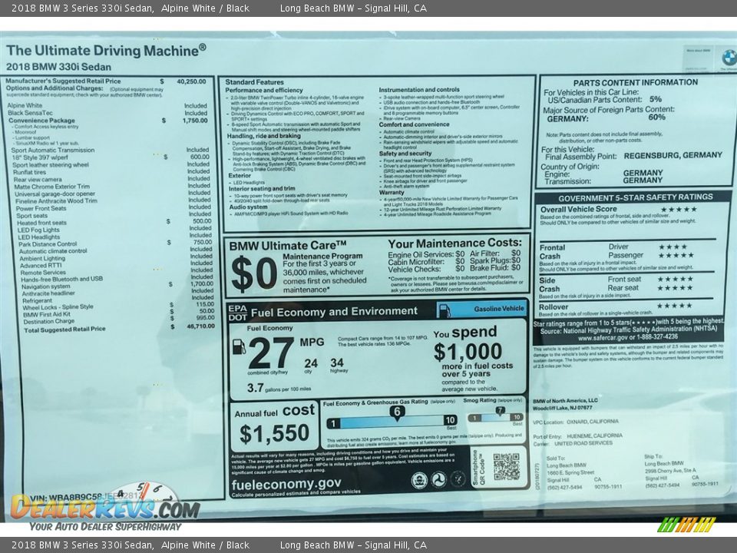
Task: Click the Greenhouse Gas Rating marker 6
Action: click(396, 412)
